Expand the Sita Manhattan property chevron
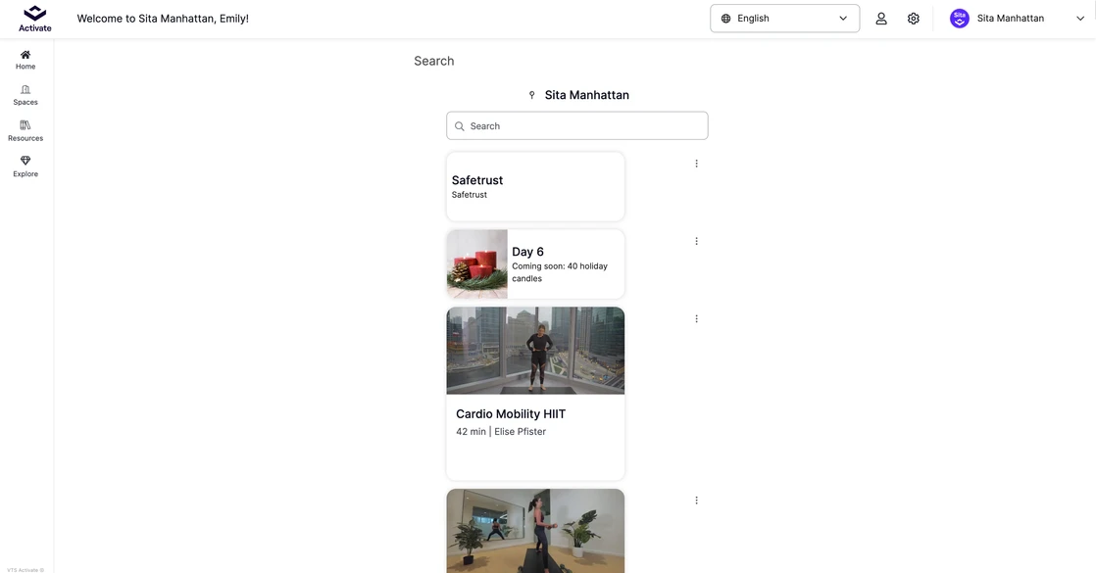The image size is (1096, 573). [1080, 19]
